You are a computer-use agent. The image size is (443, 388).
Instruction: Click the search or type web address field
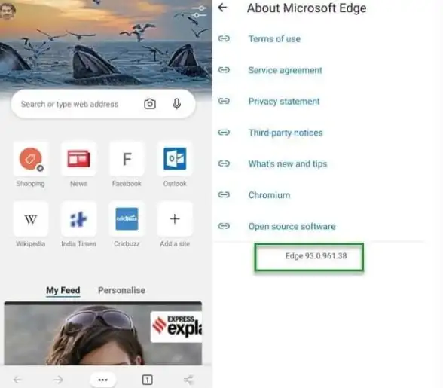tap(103, 104)
